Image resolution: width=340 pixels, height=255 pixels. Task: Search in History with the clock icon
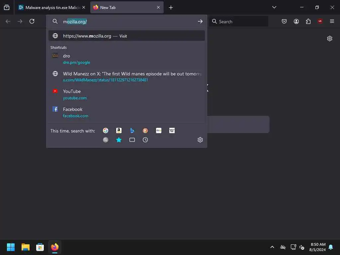point(145,140)
